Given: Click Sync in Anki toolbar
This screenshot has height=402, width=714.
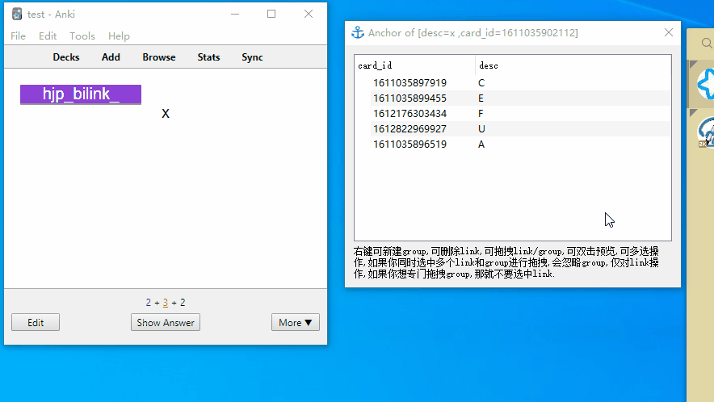Looking at the screenshot, I should [252, 57].
